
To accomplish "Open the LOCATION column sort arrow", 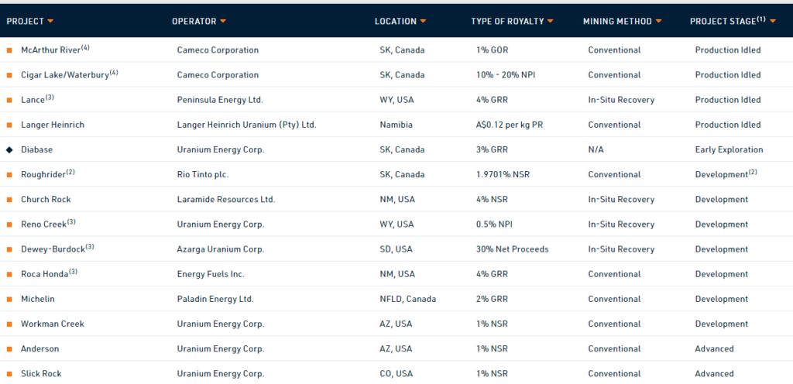I will click(424, 21).
